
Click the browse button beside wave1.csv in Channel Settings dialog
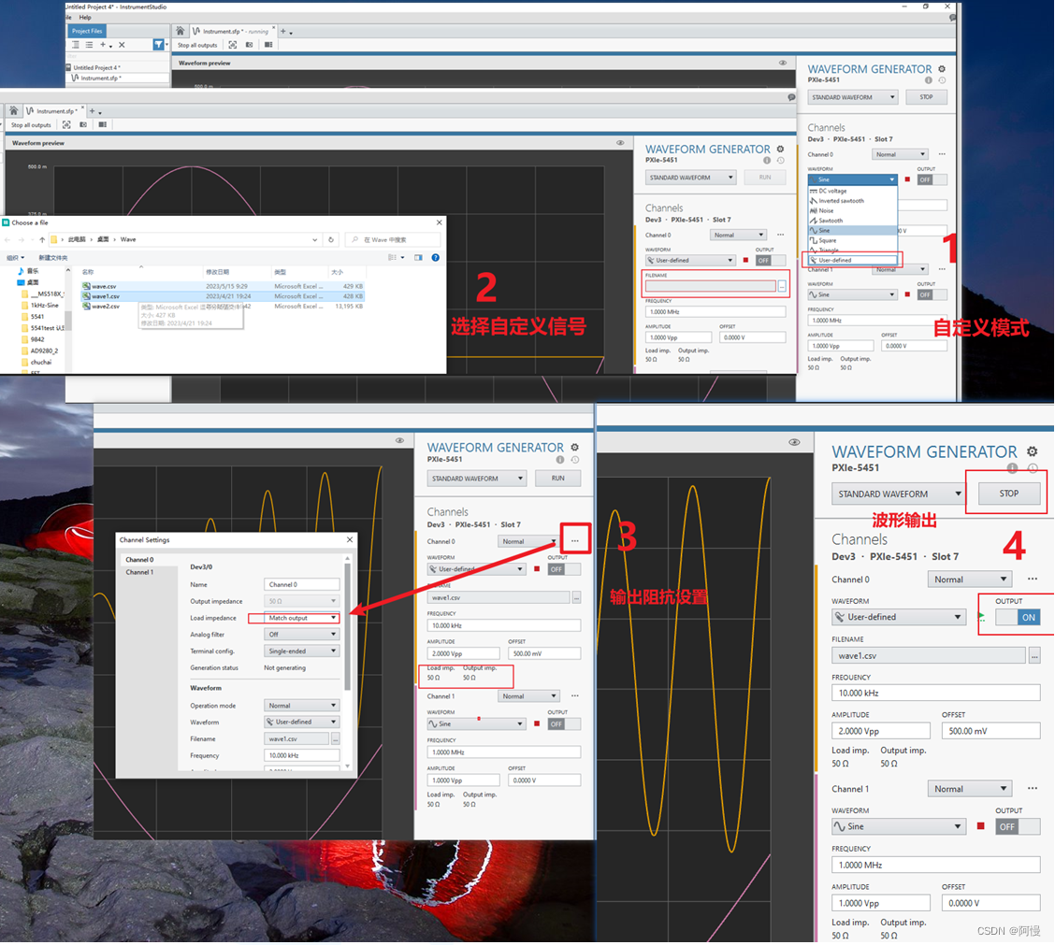tap(335, 738)
